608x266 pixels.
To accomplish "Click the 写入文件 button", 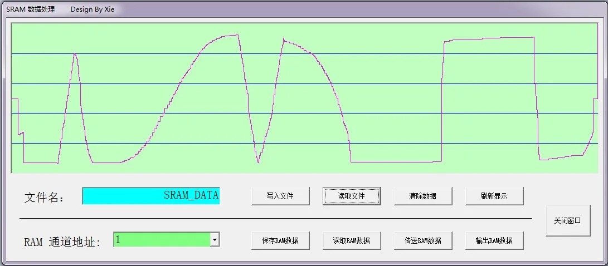I will coord(280,196).
